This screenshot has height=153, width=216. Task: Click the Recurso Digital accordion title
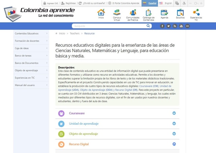point(79,144)
